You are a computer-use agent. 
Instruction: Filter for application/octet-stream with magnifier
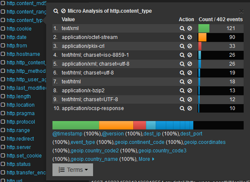(x=182, y=37)
